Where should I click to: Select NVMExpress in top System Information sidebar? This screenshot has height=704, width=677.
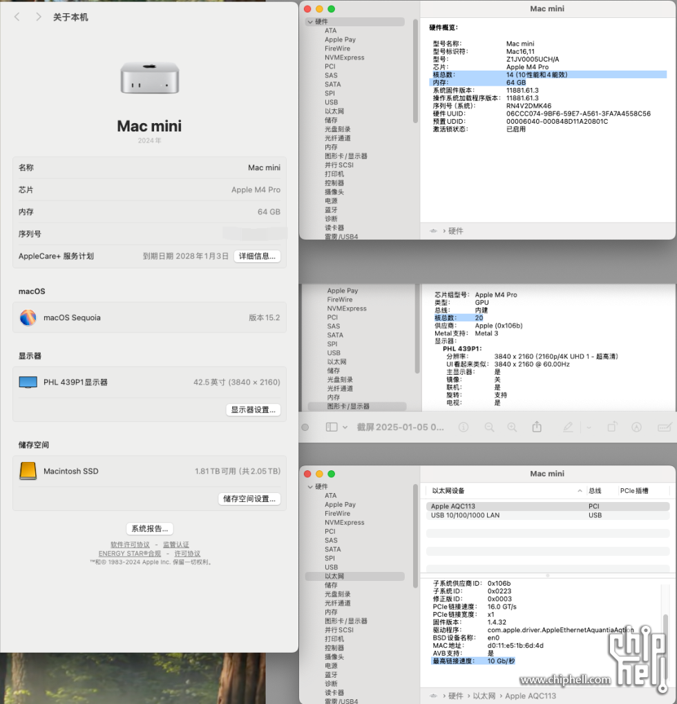pyautogui.click(x=345, y=57)
